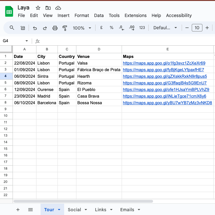
Task: Add a new sheet with plus icon
Action: point(18,210)
